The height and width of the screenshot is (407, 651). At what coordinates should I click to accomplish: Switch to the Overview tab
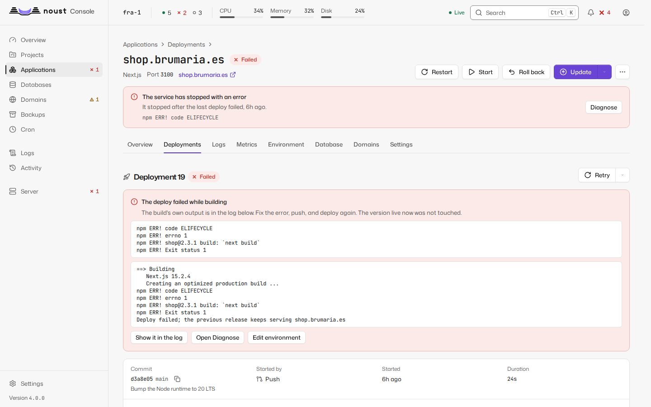[140, 145]
